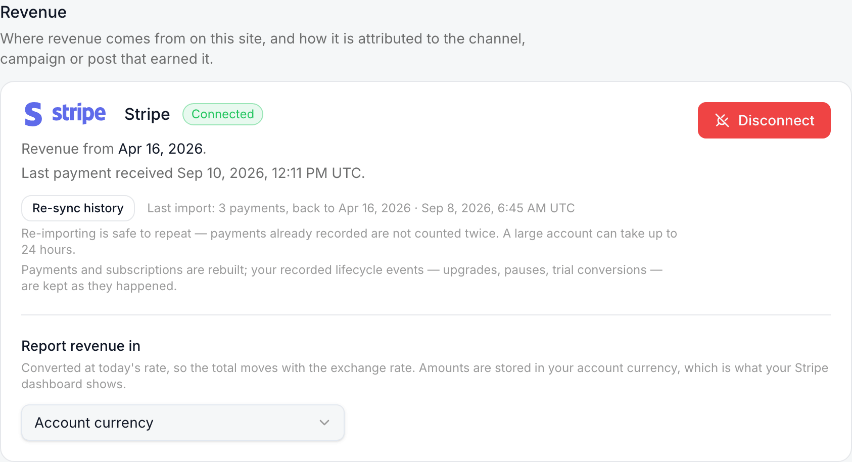Click 'Converted at today's rate' description

424,376
